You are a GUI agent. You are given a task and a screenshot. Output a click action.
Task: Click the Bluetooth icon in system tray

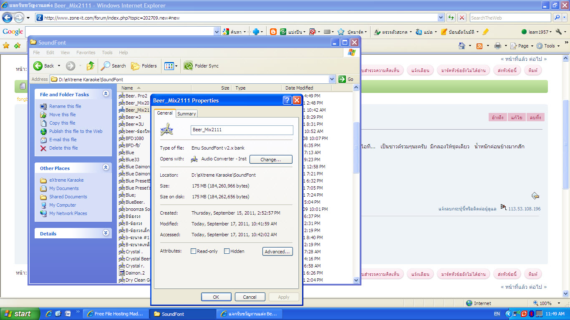point(532,314)
